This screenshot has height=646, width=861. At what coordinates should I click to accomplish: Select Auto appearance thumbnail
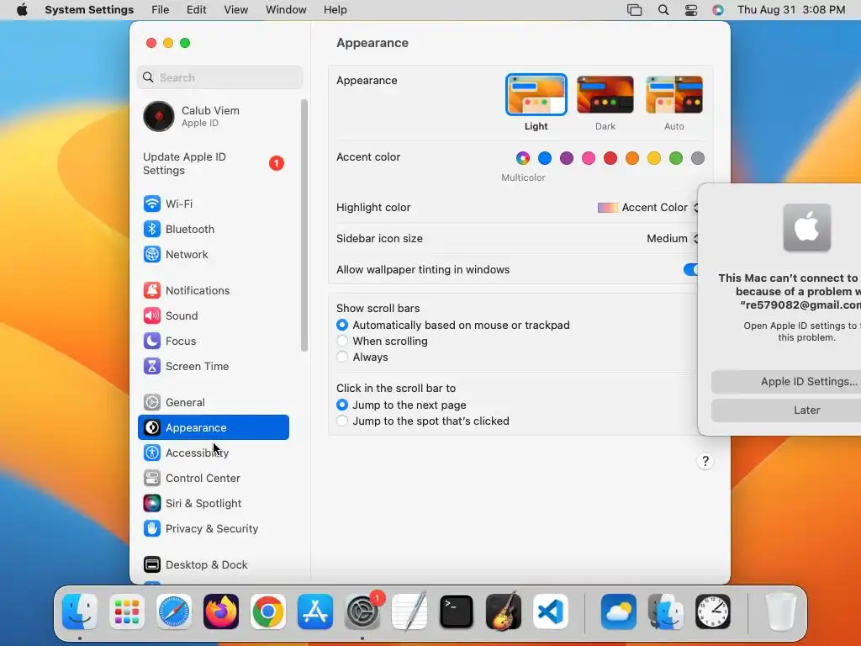674,95
